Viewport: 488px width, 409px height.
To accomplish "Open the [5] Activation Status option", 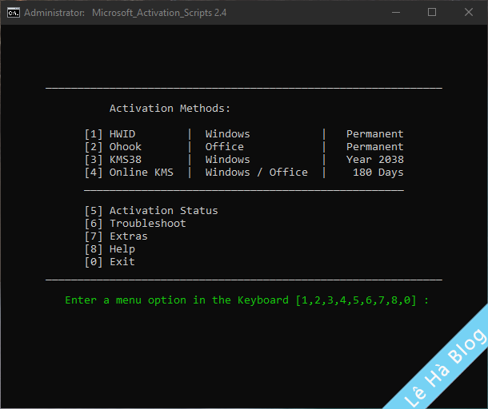I will click(150, 211).
